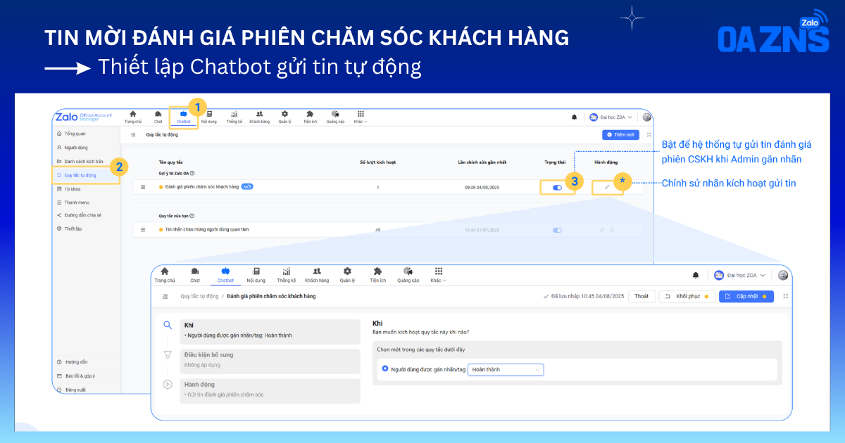The image size is (845, 443).
Task: Select the Người dùng được gán nhãn/tag radio option
Action: [385, 369]
